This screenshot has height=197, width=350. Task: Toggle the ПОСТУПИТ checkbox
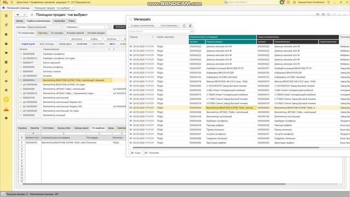pos(90,44)
